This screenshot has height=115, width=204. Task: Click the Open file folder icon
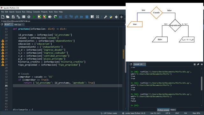click(8, 17)
